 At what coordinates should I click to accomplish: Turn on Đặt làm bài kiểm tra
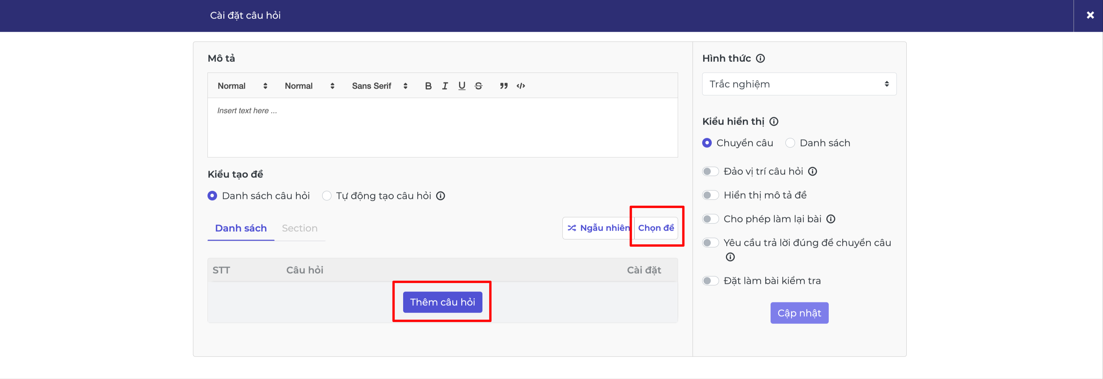coord(710,281)
